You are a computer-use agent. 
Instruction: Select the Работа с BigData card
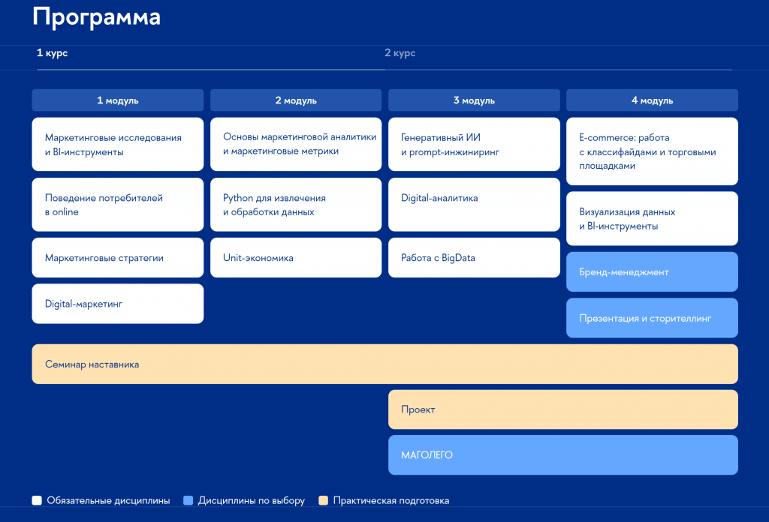click(x=474, y=257)
